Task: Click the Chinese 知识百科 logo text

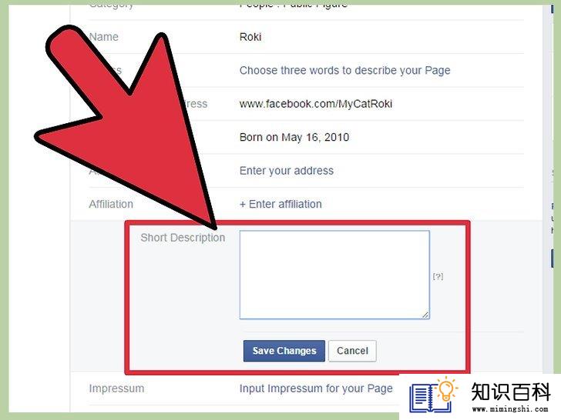Action: [x=511, y=392]
